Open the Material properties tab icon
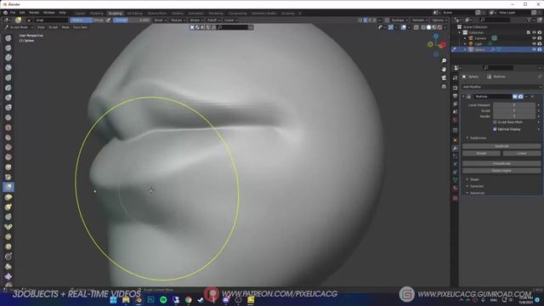The height and width of the screenshot is (306, 544). [x=456, y=188]
